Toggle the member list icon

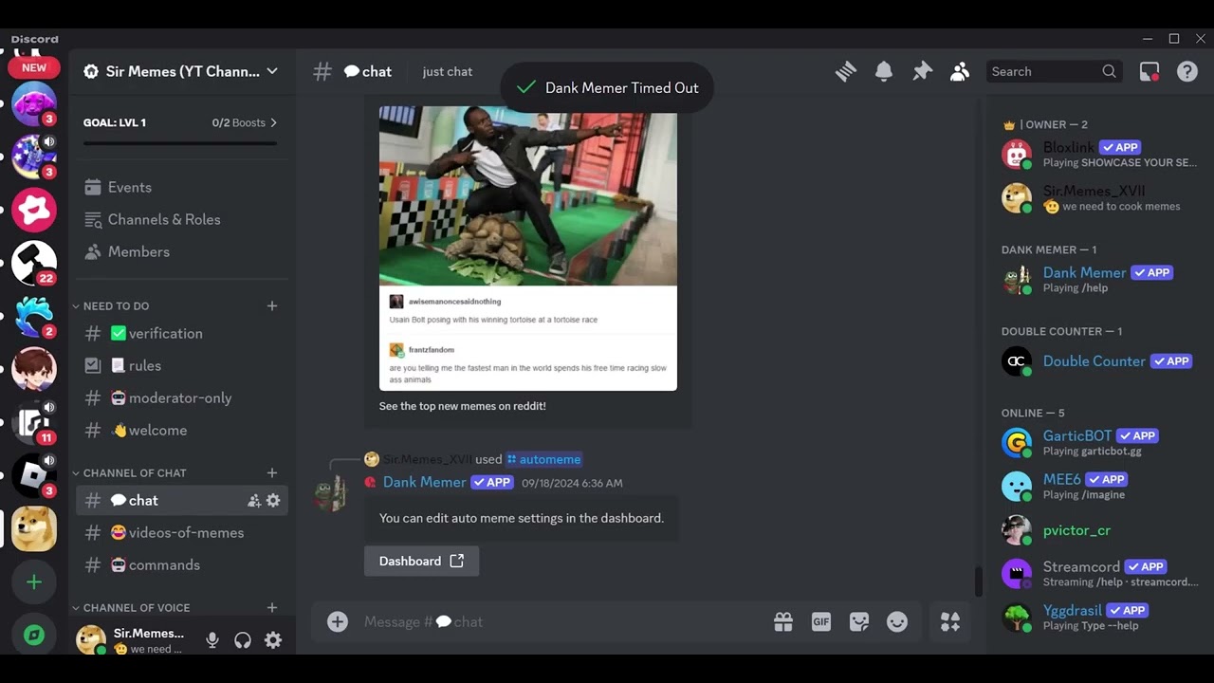point(960,71)
